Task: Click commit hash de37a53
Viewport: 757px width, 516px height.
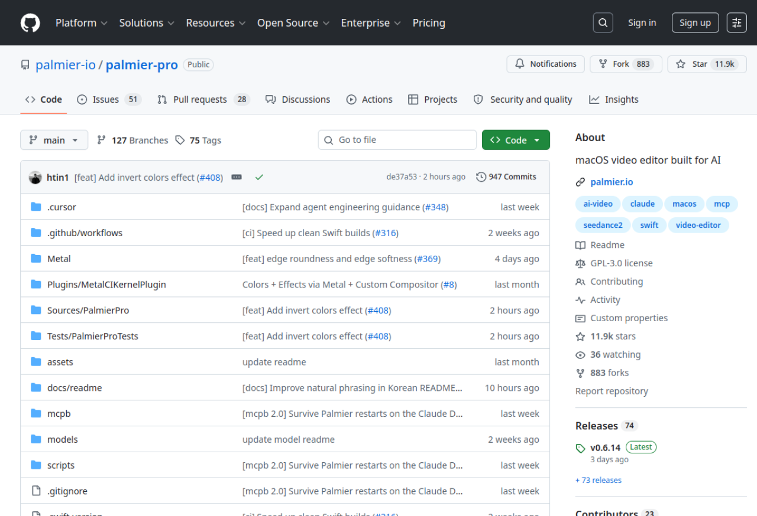Action: [402, 177]
